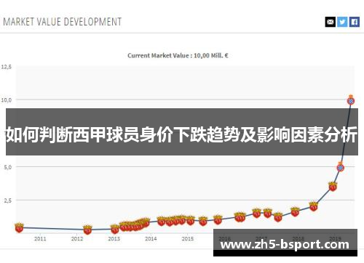Click the 2012 x-axis label
364x263 pixels.
pyautogui.click(x=77, y=239)
